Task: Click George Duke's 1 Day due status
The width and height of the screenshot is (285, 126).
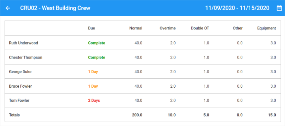Action: pos(93,72)
